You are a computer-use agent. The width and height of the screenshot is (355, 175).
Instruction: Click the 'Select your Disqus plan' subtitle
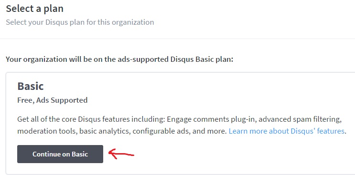[80, 22]
